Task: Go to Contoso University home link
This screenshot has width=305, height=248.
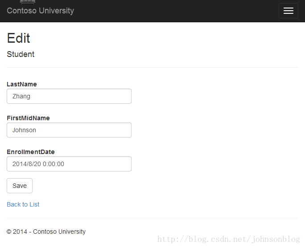Action: pyautogui.click(x=40, y=11)
